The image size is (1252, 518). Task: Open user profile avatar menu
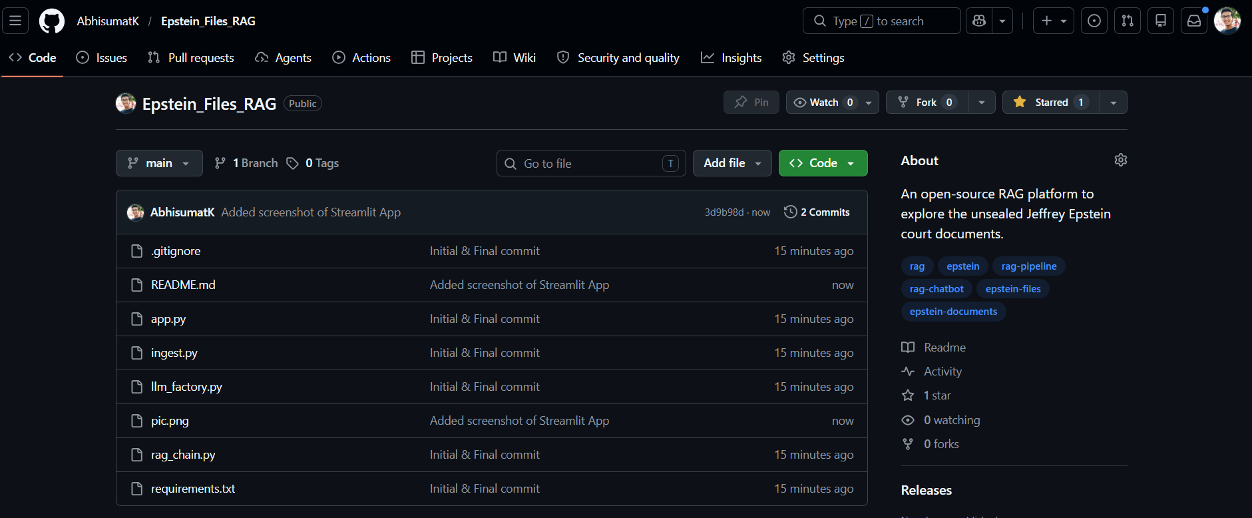pos(1227,21)
